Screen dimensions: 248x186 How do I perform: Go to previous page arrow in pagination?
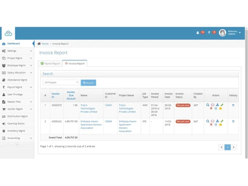pyautogui.click(x=222, y=147)
